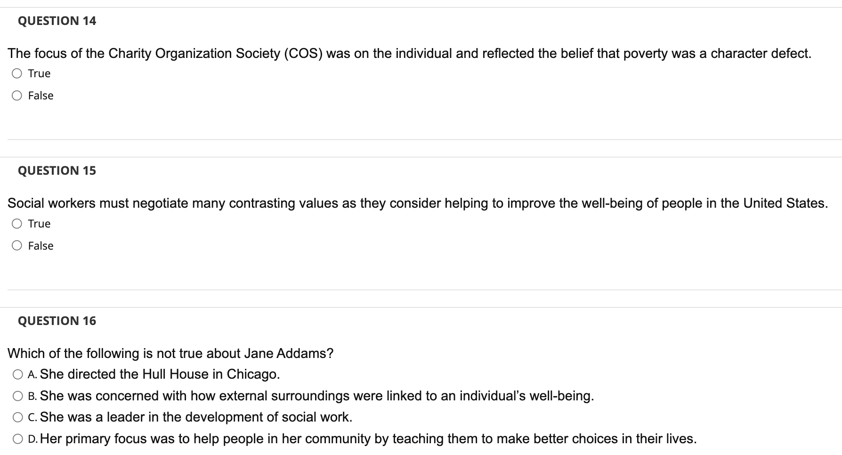
Task: Click the QUESTION 14 heading
Action: [57, 21]
